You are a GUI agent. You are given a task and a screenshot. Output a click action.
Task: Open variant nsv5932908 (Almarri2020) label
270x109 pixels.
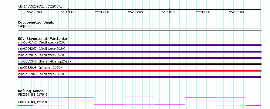[40, 68]
